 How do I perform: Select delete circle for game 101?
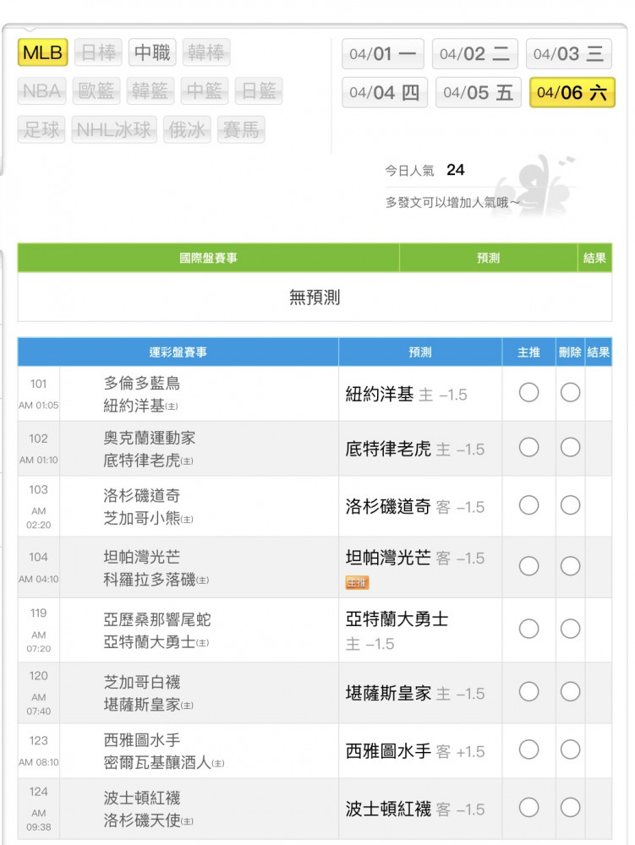click(571, 393)
